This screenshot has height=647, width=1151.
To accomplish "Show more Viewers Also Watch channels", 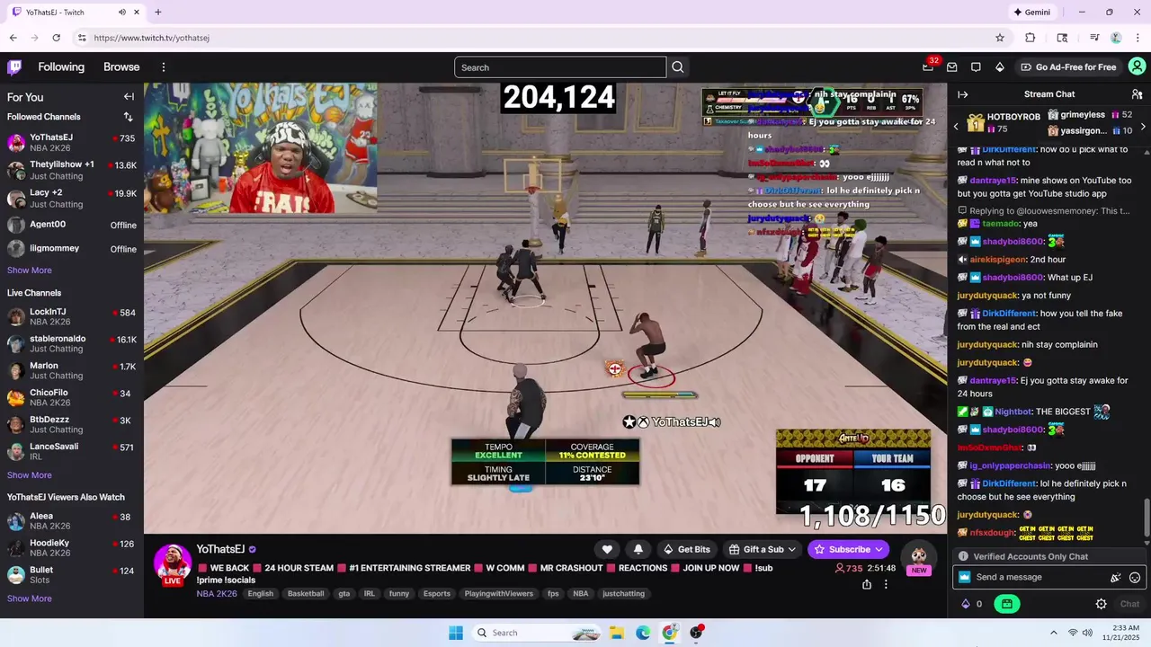I will point(30,598).
